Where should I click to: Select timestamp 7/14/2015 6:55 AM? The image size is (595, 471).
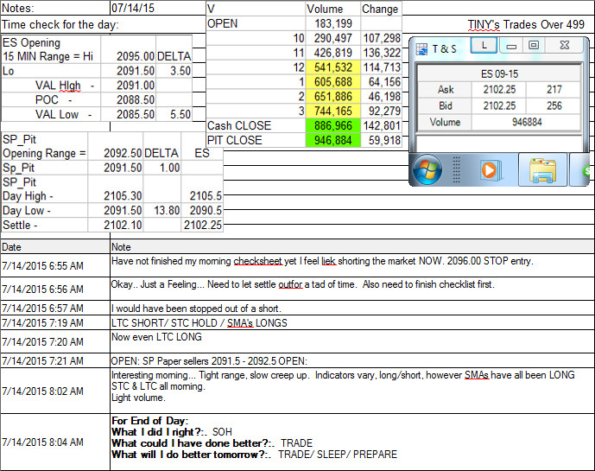(55, 265)
